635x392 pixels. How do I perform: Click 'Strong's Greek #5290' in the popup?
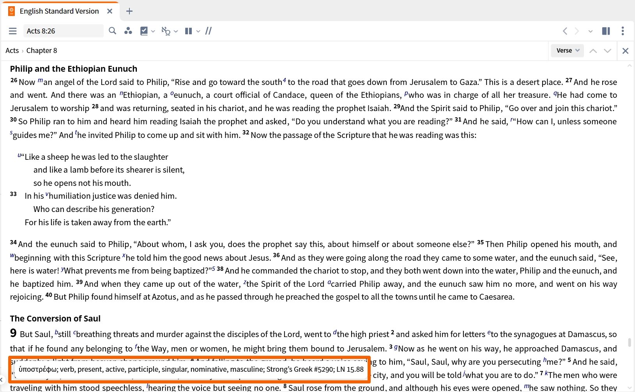[x=300, y=369]
